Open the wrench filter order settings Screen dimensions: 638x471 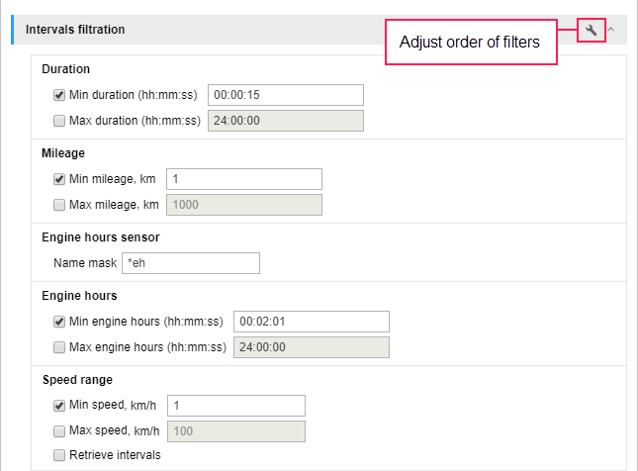coord(591,30)
